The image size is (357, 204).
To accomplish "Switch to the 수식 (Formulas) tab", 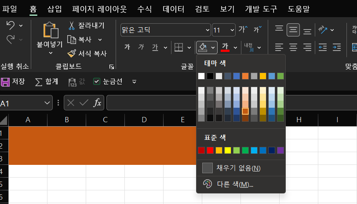I will tap(145, 9).
